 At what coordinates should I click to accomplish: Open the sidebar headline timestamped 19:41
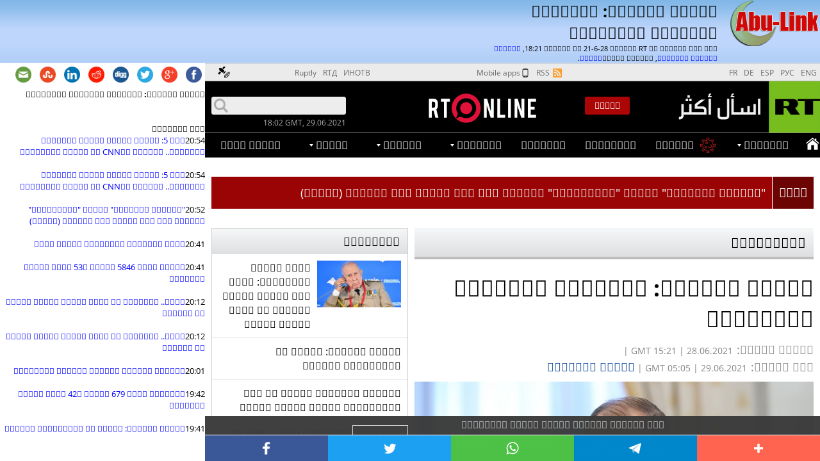click(94, 429)
